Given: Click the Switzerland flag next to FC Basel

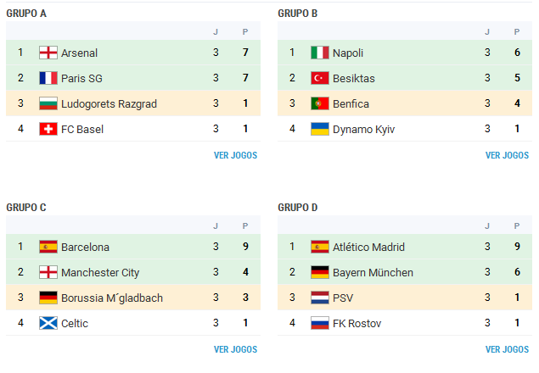Looking at the screenshot, I should point(48,129).
